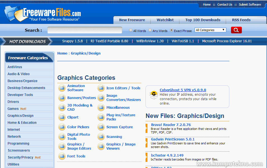267x168 pixels.
Task: Click the folder icon beside Graphics / Image Editors
Action: click(x=62, y=146)
